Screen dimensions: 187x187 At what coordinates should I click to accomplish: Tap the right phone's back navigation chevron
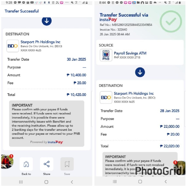coord(165,182)
